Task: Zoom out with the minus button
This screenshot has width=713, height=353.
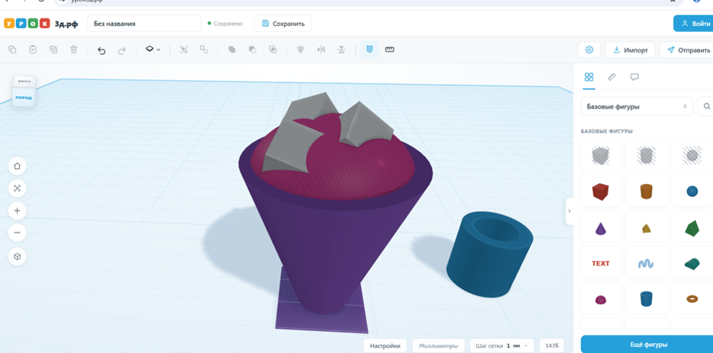Action: coord(18,233)
